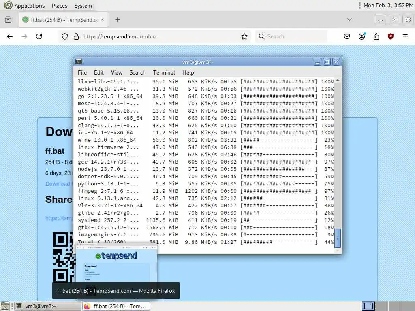Open terminal Edit menu
The height and width of the screenshot is (311, 415).
[x=99, y=72]
